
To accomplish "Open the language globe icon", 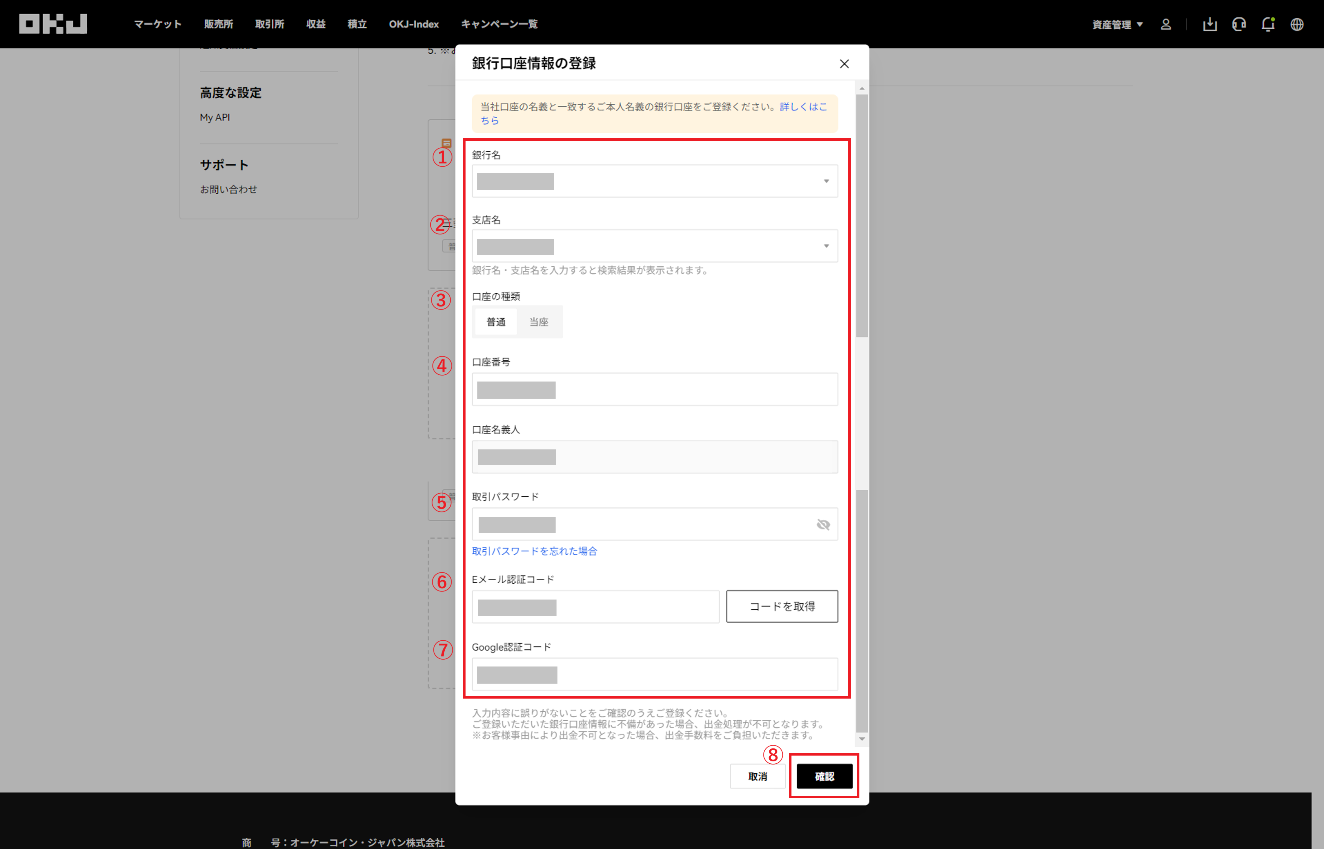I will [1297, 24].
